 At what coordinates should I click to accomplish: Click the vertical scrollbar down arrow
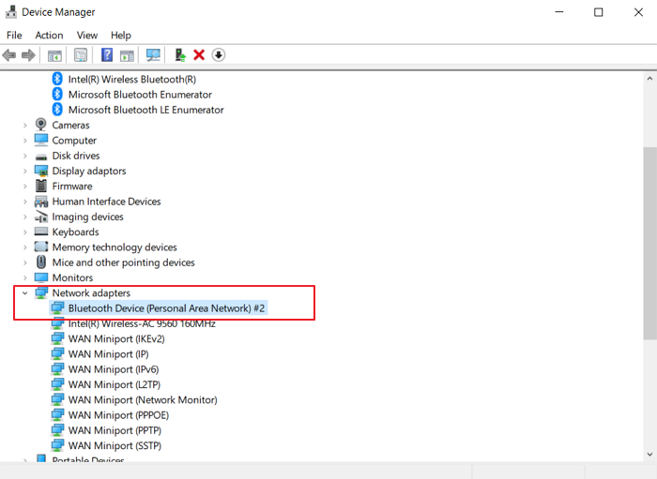(649, 455)
